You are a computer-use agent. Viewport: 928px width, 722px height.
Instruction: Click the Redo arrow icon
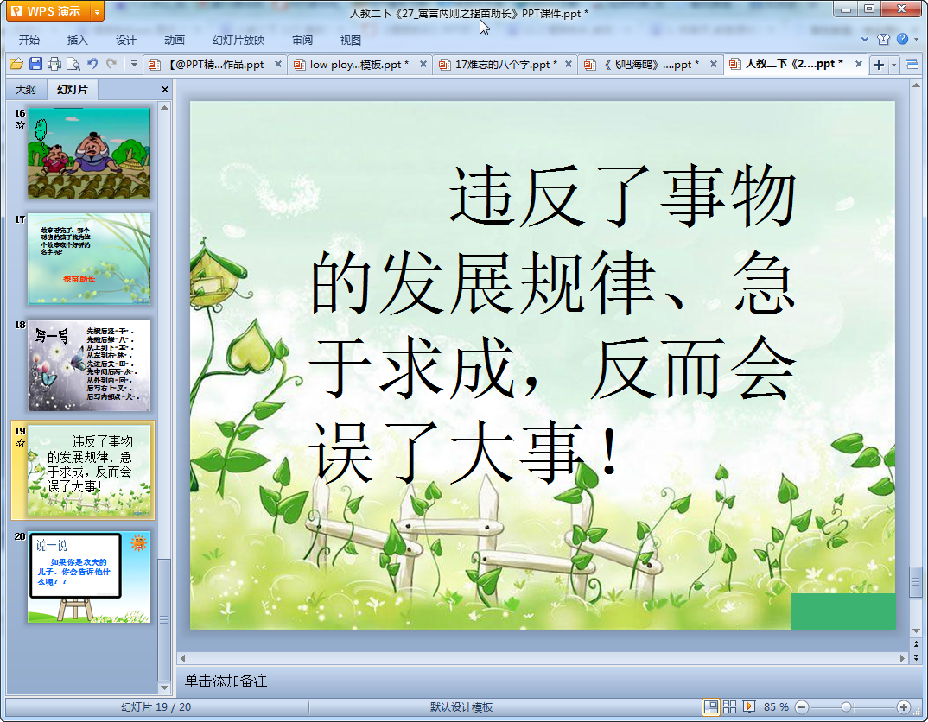click(x=111, y=64)
